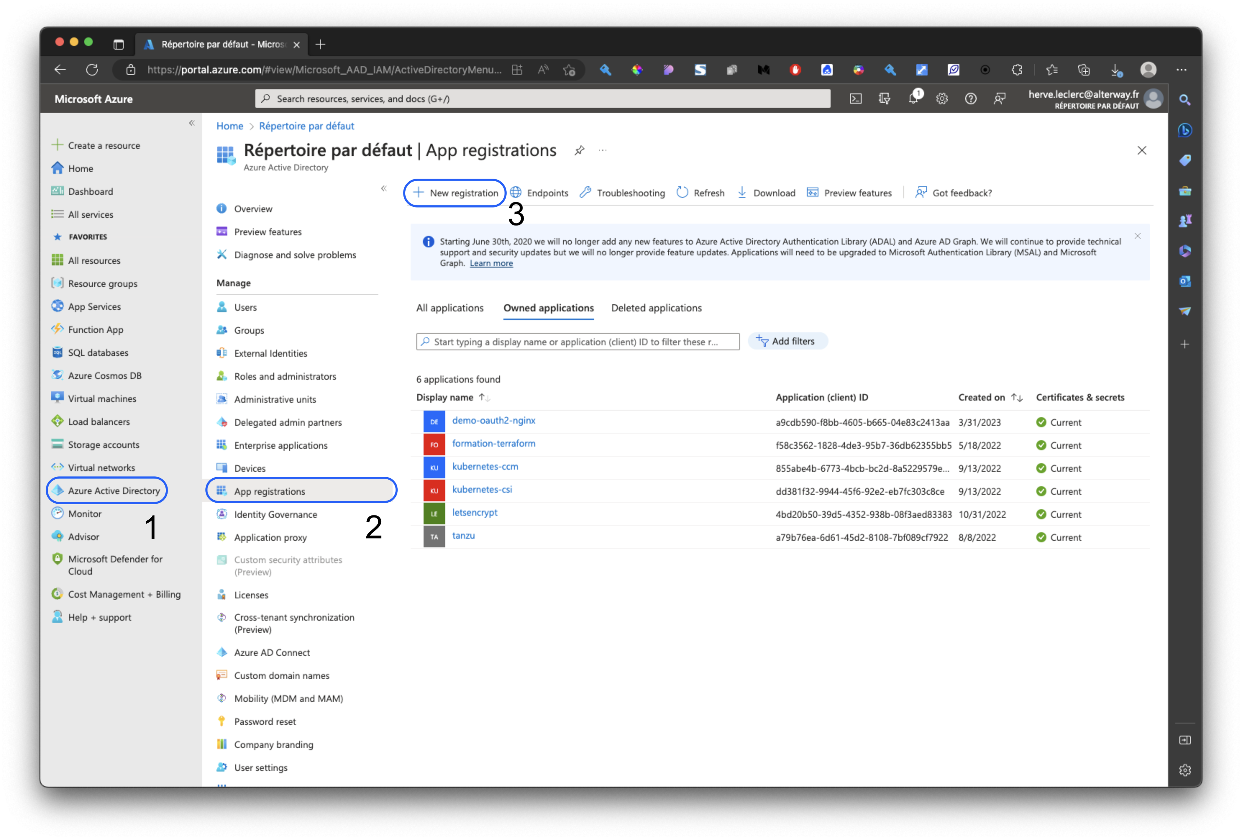Viewport: 1242px width, 840px height.
Task: Open directories and subscriptions filter icon
Action: coord(885,99)
